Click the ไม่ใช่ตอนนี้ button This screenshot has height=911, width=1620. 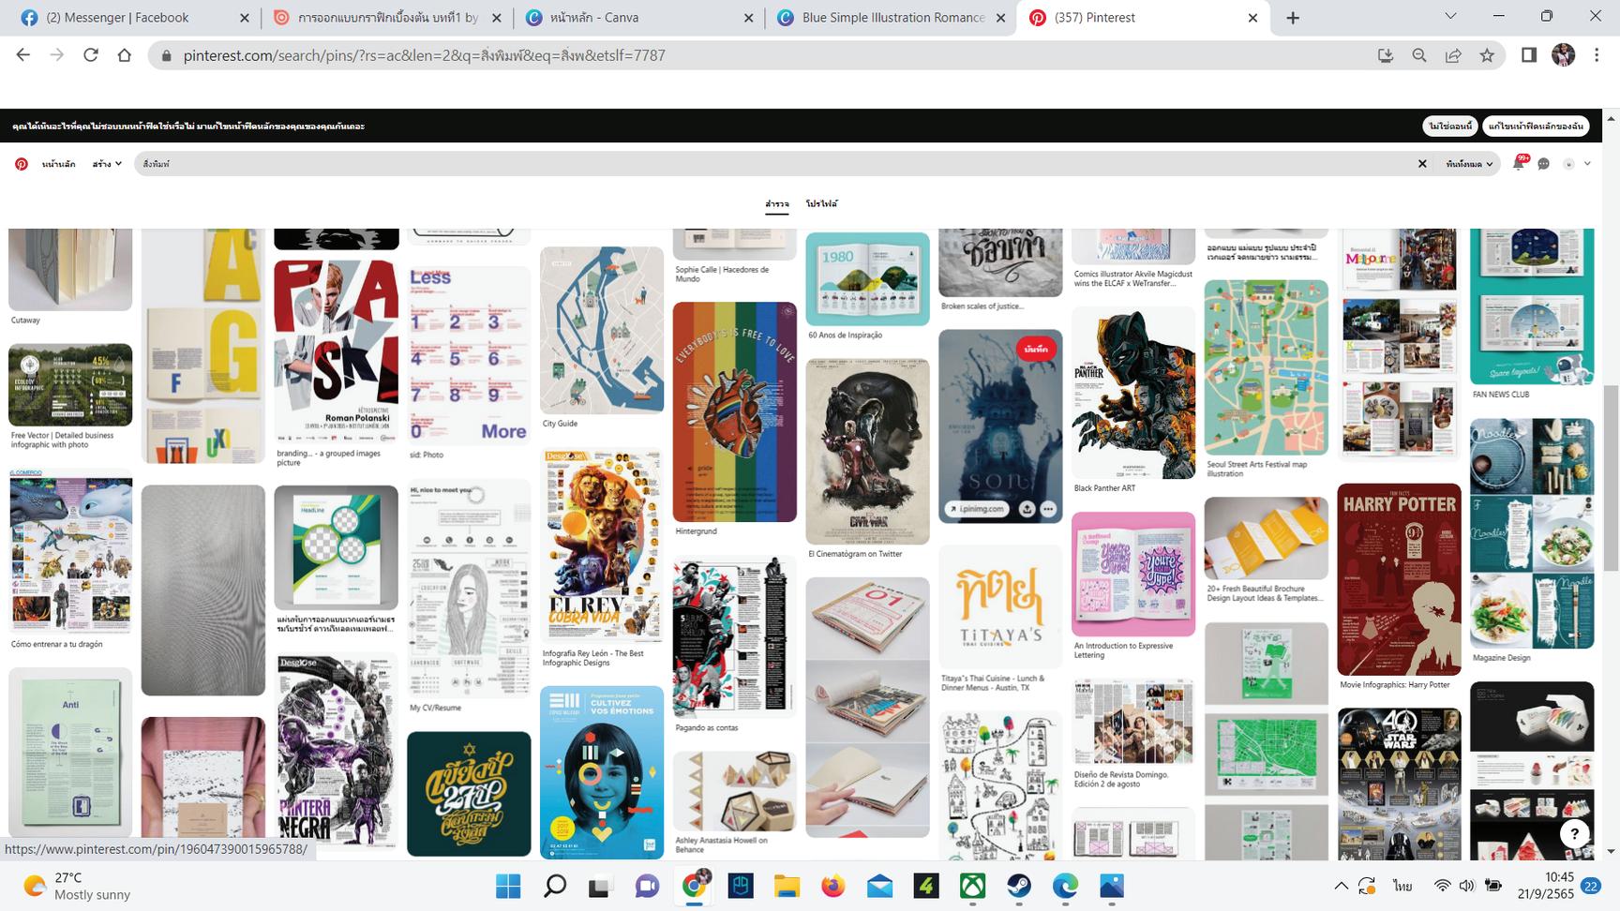(x=1450, y=126)
